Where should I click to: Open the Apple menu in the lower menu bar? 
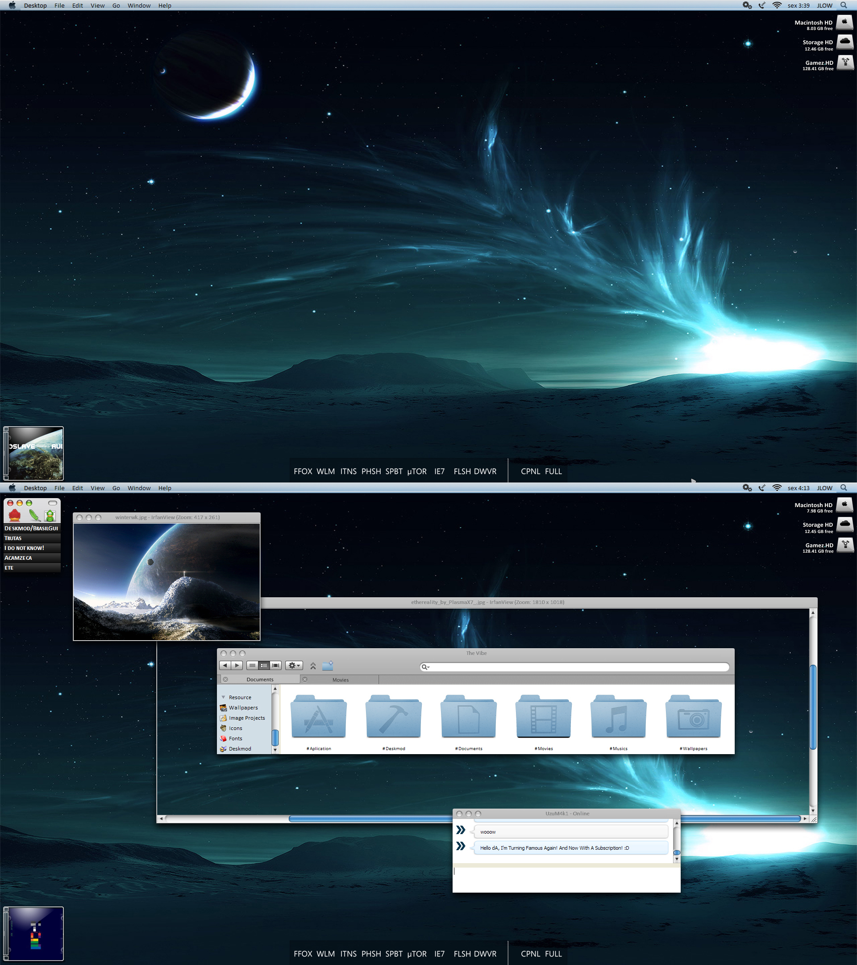coord(12,488)
